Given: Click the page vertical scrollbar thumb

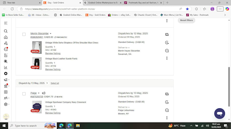Looking at the screenshot, I should coord(229,87).
